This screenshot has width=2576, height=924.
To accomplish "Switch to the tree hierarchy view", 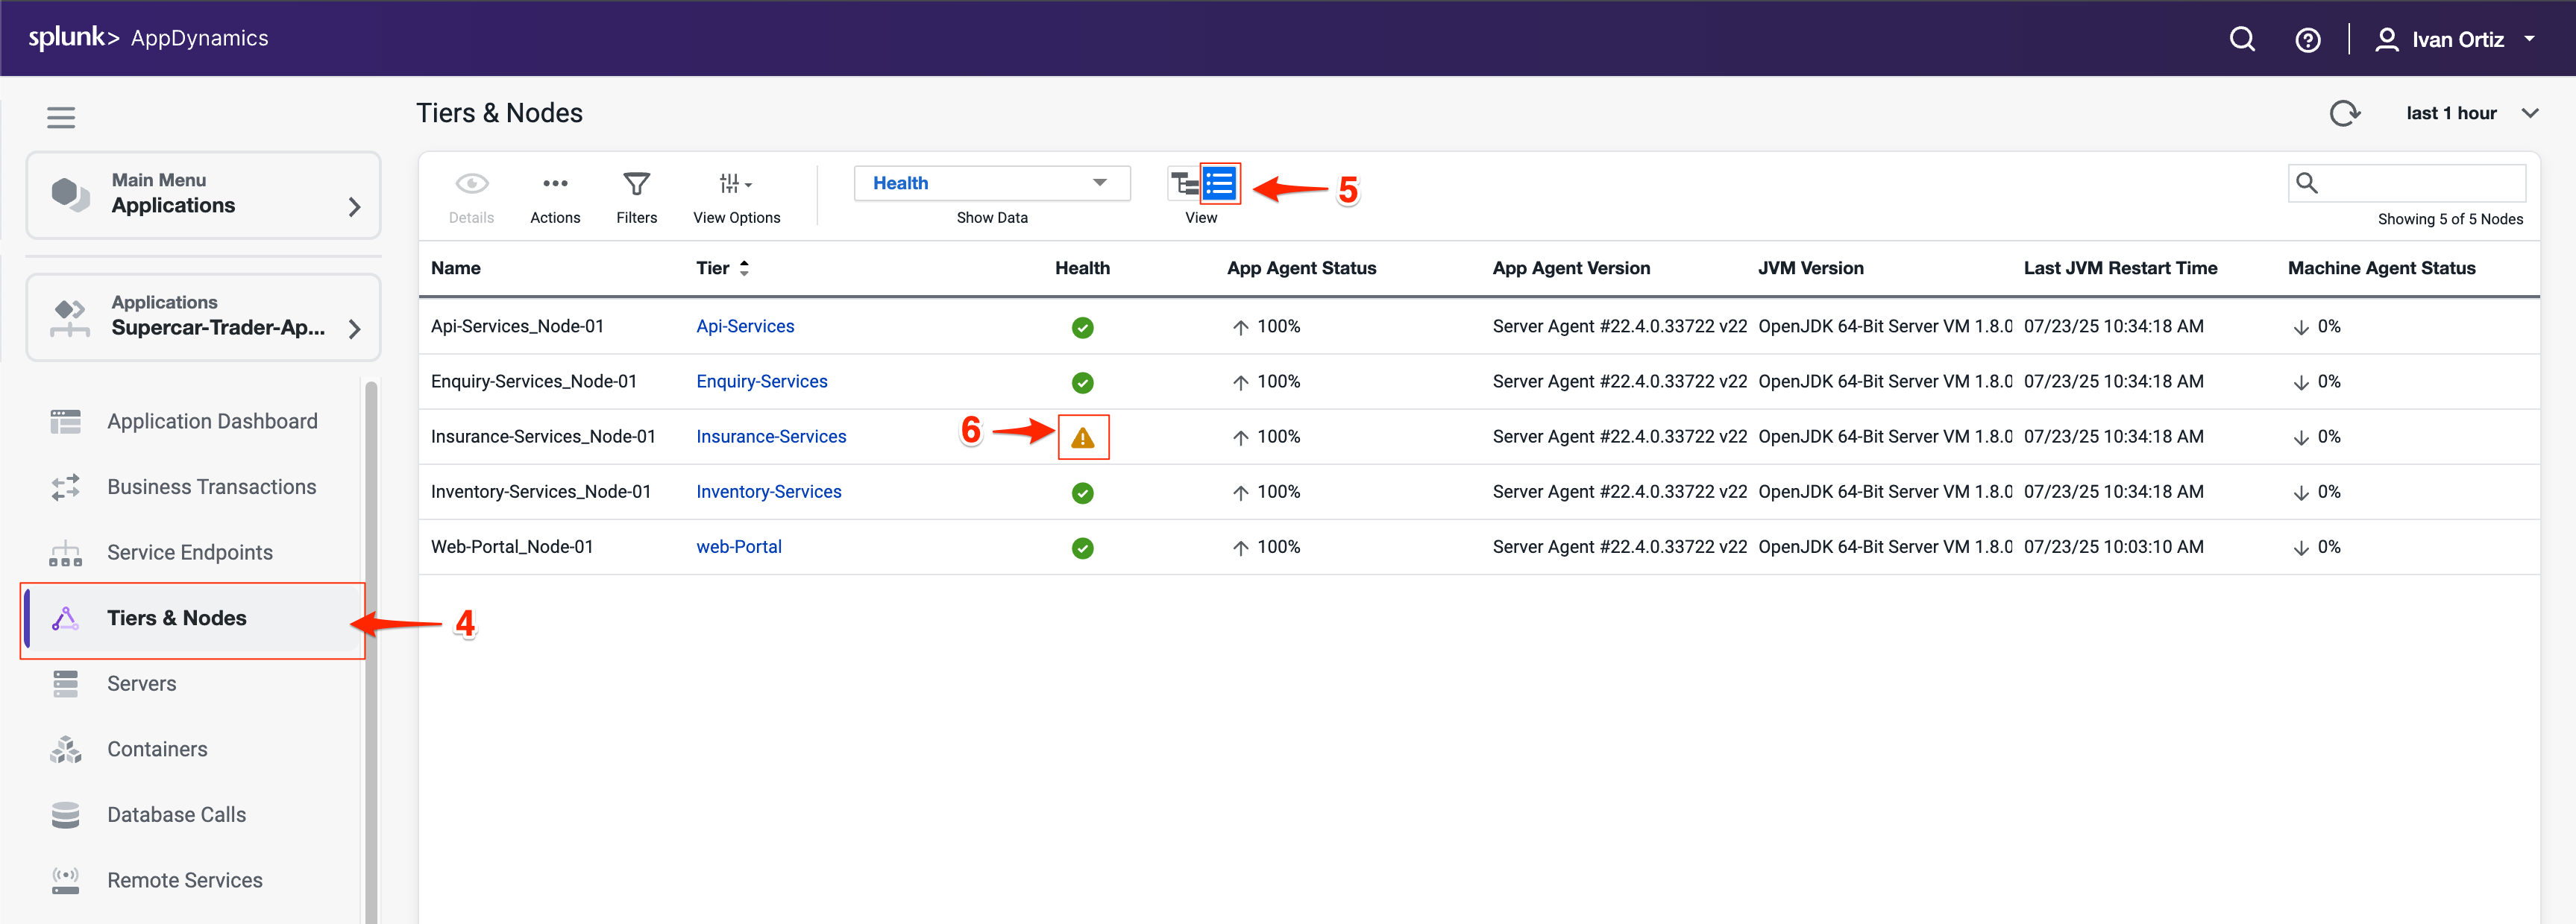I will pyautogui.click(x=1184, y=184).
